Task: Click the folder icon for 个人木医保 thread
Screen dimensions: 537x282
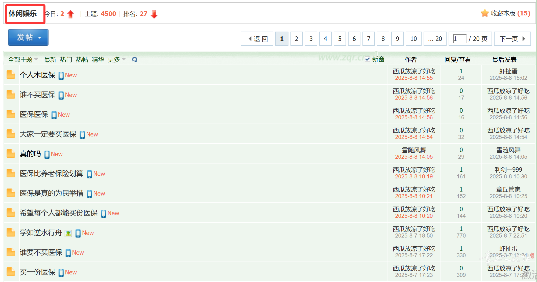Action: [x=11, y=75]
